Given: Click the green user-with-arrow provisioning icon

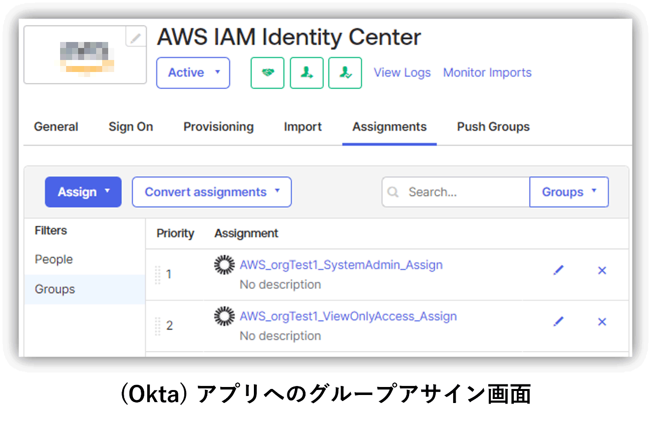Looking at the screenshot, I should [x=306, y=73].
